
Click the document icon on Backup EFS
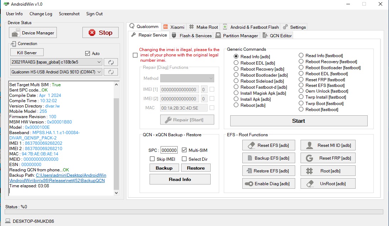click(250, 158)
